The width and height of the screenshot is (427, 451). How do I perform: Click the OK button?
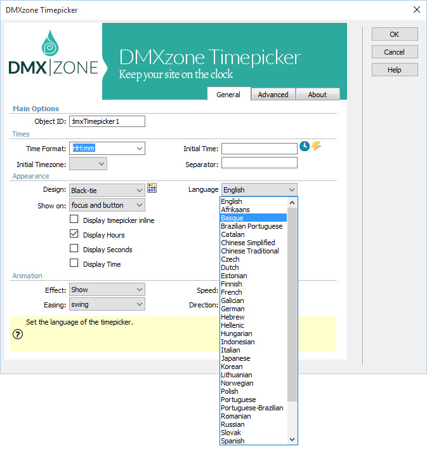[395, 34]
